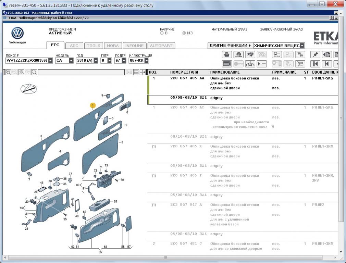Select part number 2K0 867 405 AA

pyautogui.click(x=187, y=78)
